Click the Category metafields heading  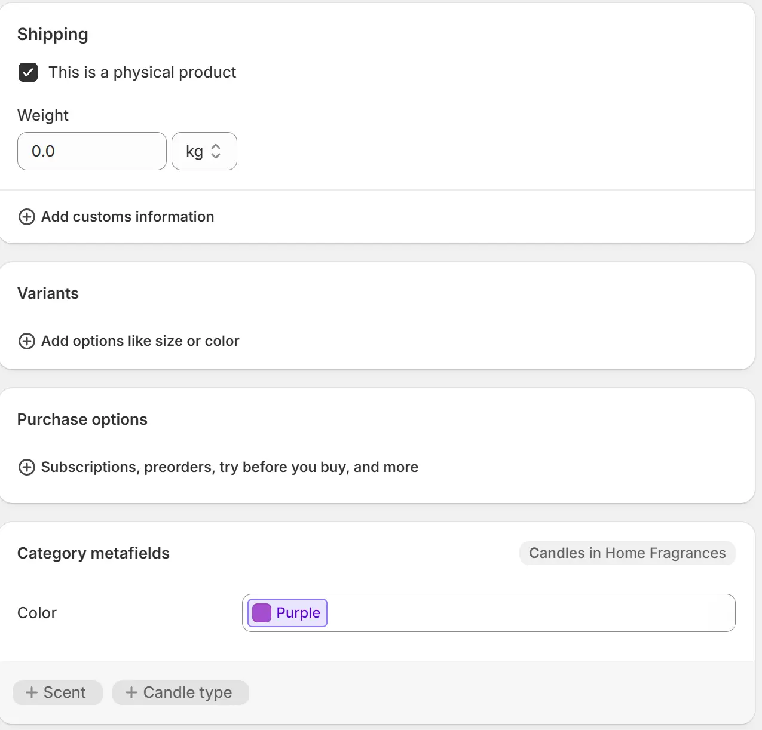[93, 553]
